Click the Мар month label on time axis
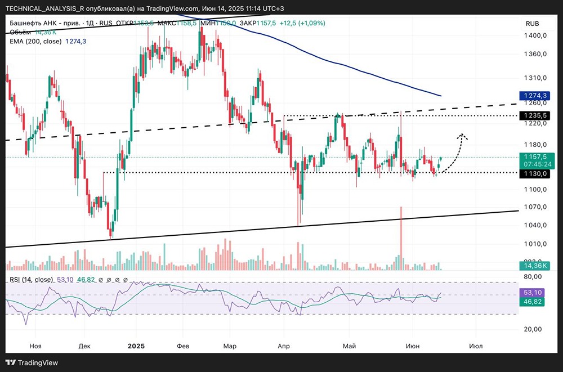The width and height of the screenshot is (563, 372). [x=230, y=346]
